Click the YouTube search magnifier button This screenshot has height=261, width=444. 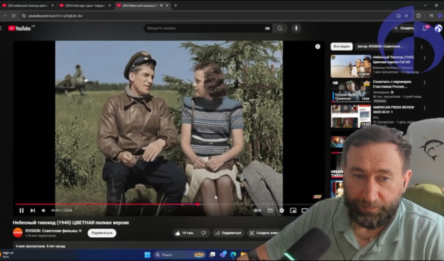point(280,28)
